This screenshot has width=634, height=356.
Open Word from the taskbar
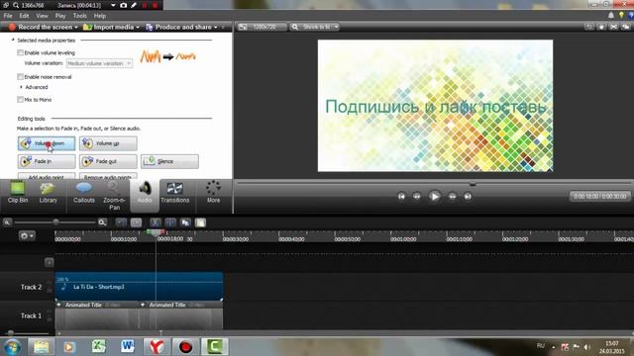click(128, 347)
